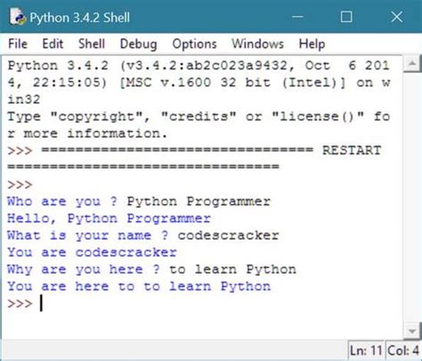Open the Options menu

point(194,45)
